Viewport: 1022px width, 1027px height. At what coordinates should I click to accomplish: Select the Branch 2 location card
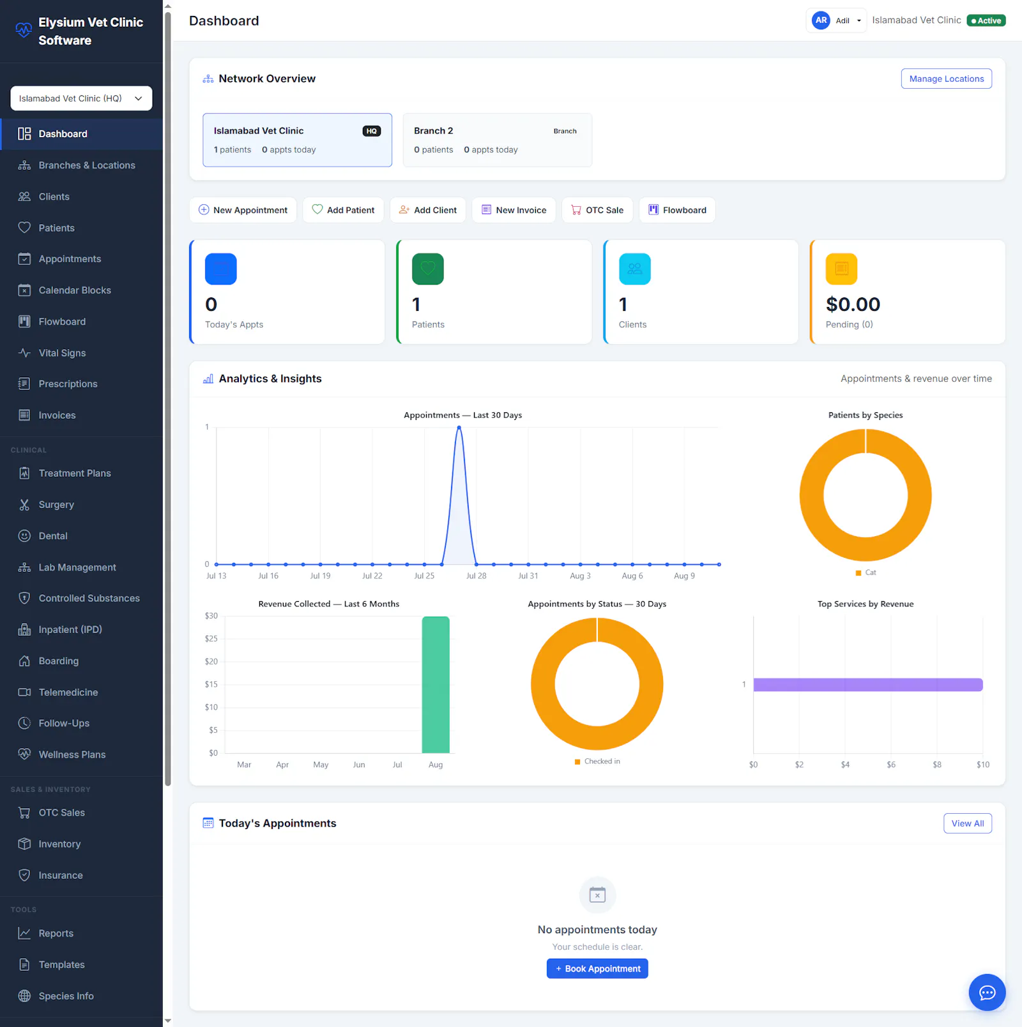(497, 140)
